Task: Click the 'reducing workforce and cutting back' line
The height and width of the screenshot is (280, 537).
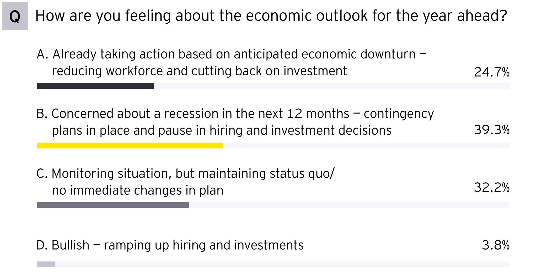Action: pos(199,71)
